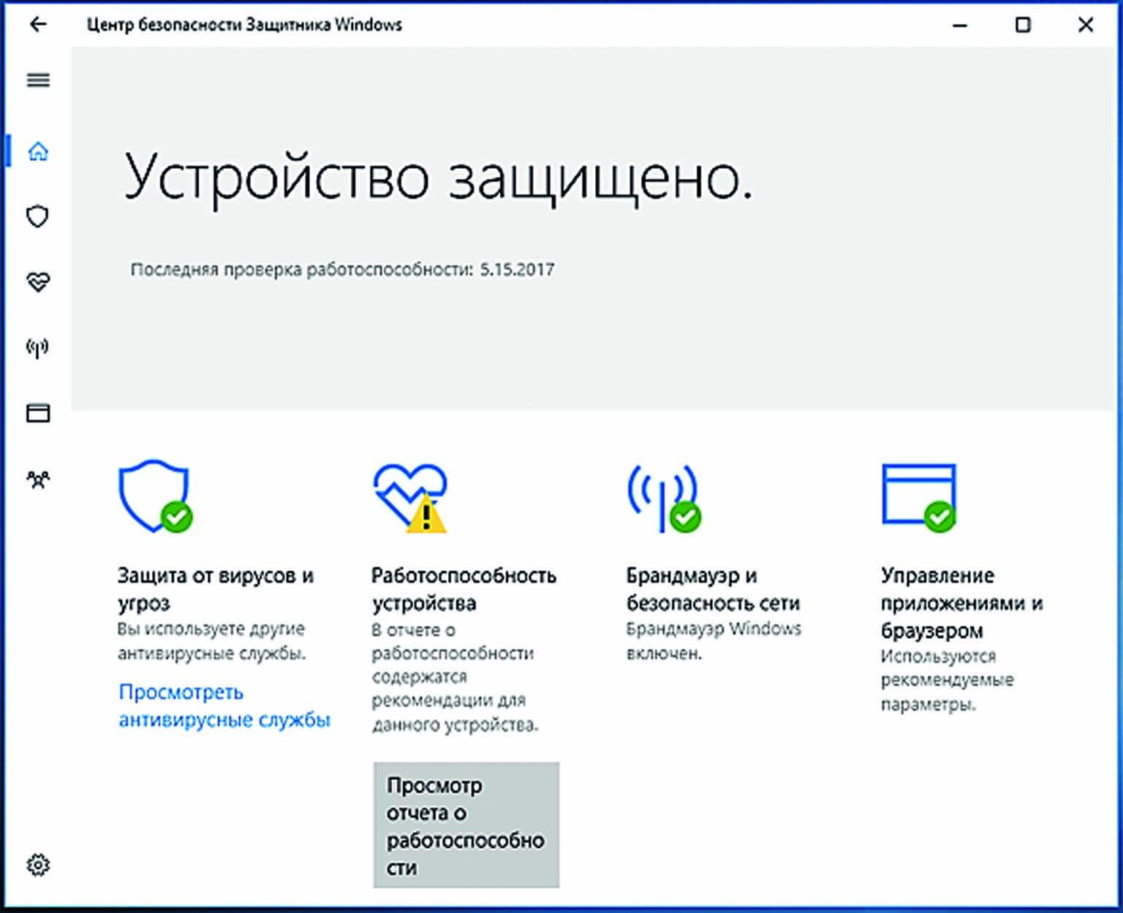Click the back arrow in title bar

[x=38, y=24]
